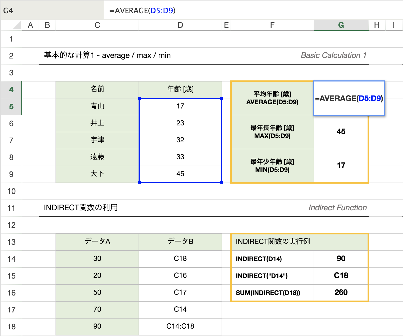The height and width of the screenshot is (336, 403).
Task: Select column F header
Action: tap(272, 25)
